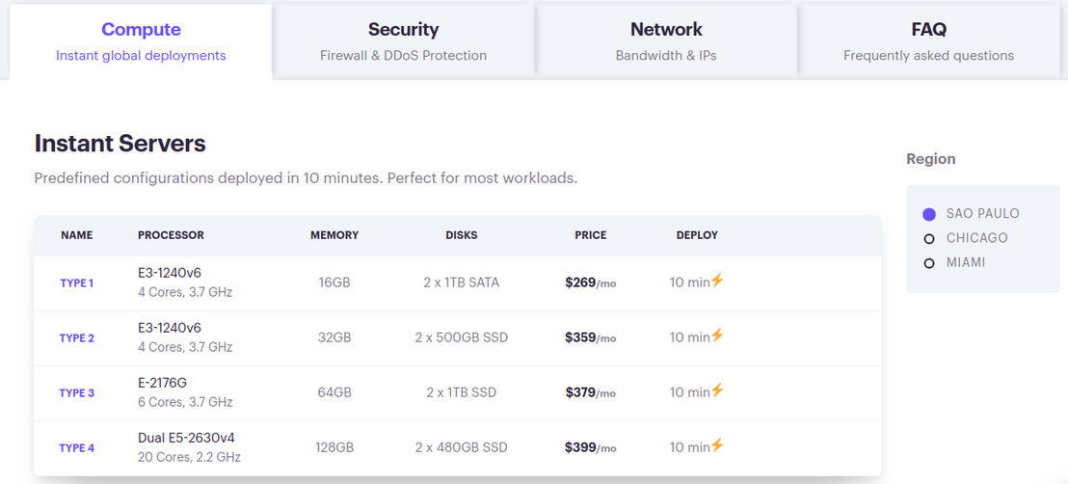Click the MEMORY column header
1068x484 pixels.
pos(334,236)
